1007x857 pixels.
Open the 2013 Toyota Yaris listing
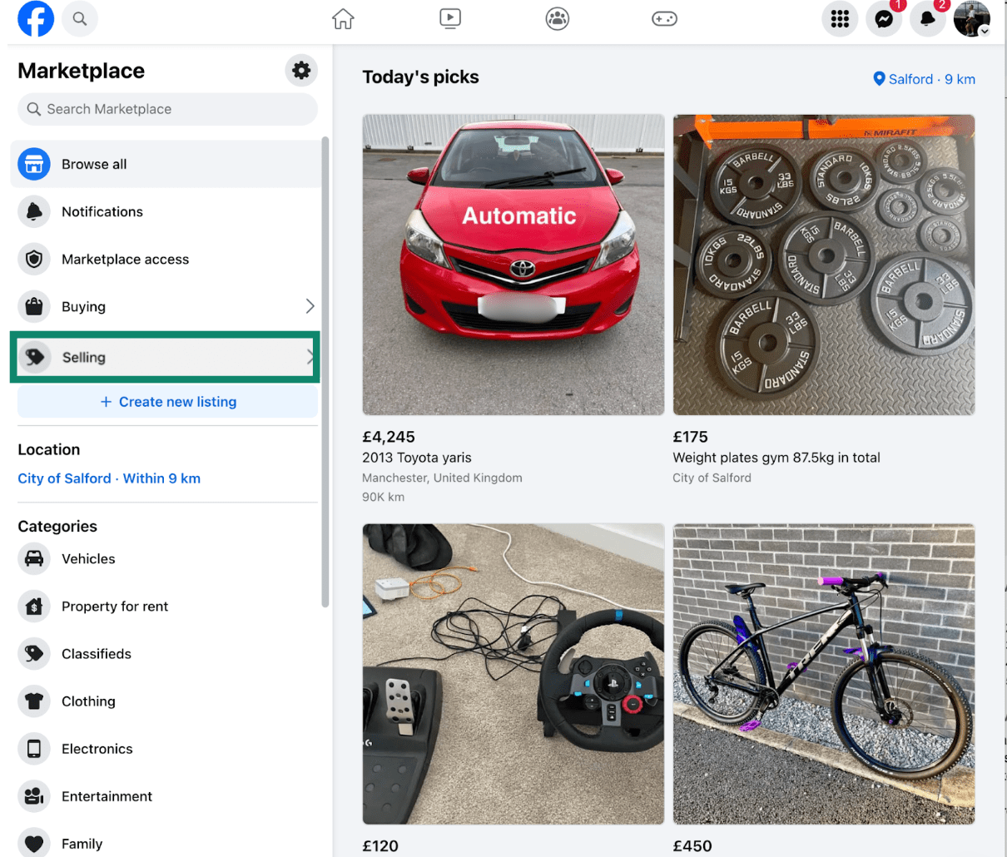(x=513, y=265)
